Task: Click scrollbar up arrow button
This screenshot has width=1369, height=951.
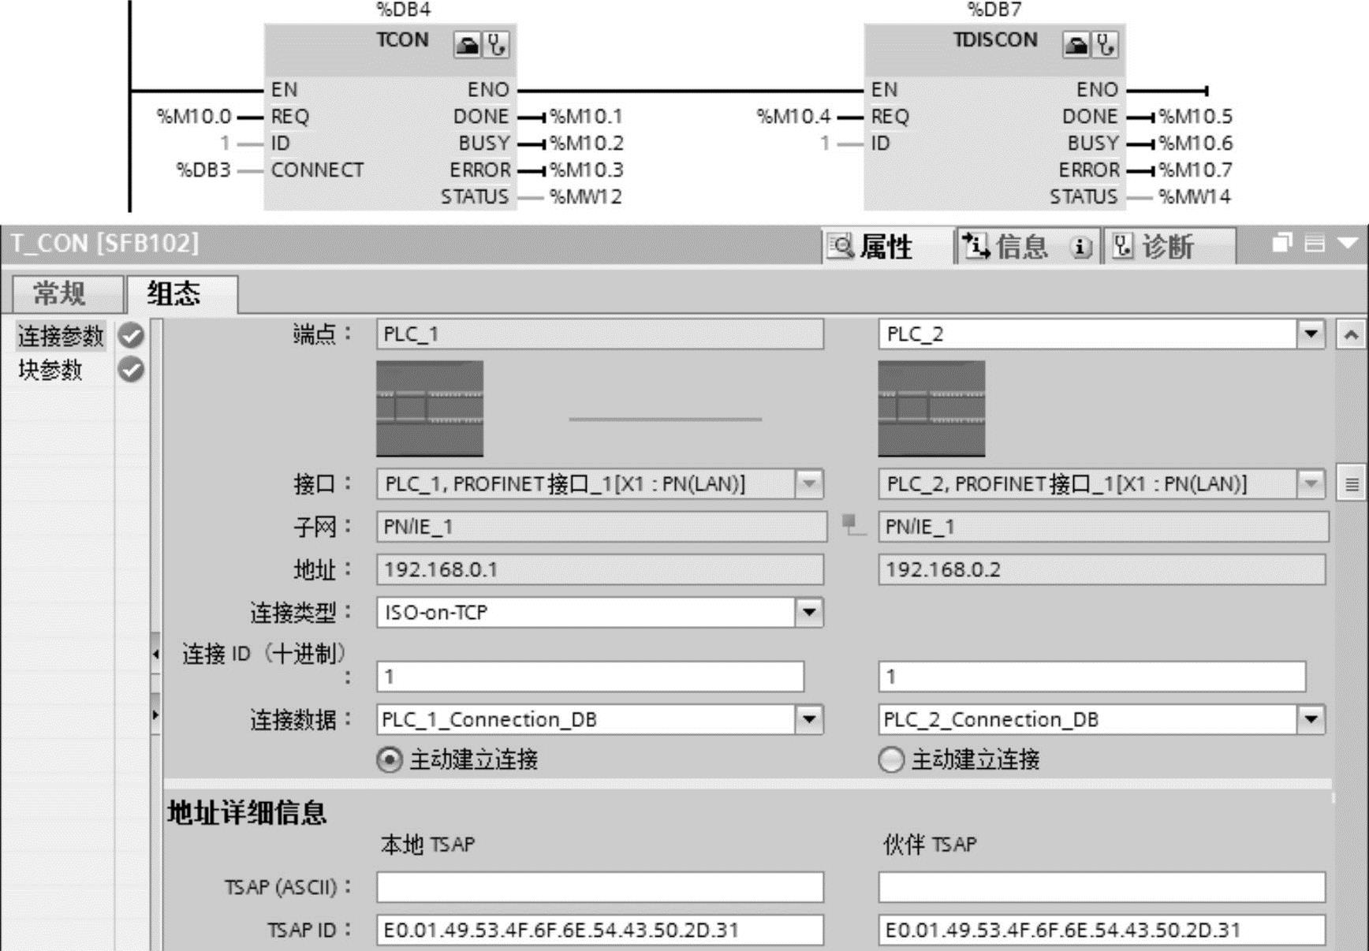Action: pos(1351,334)
